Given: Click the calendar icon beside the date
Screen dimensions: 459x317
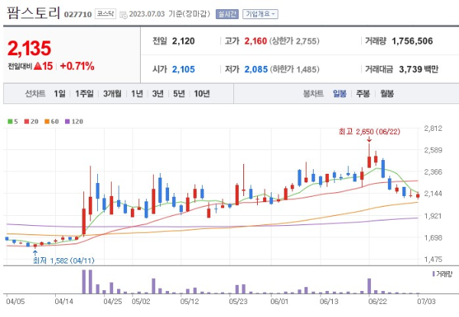Looking at the screenshot, I should point(123,15).
